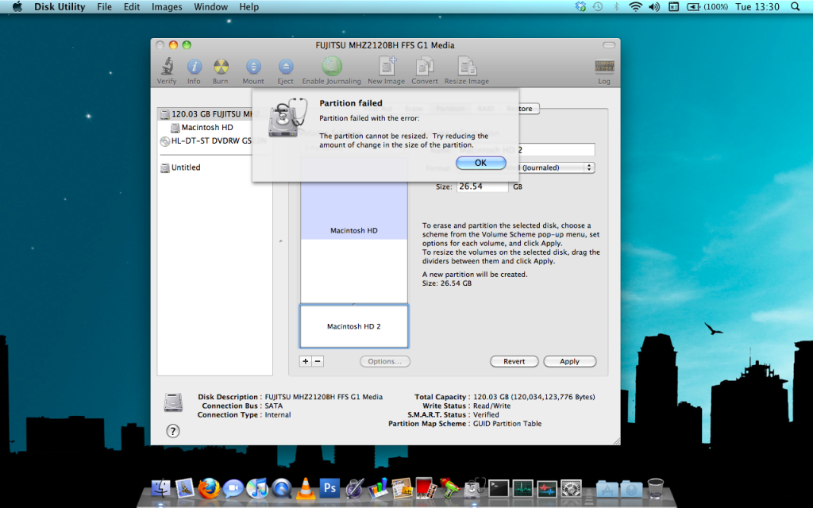Viewport: 813px width, 508px height.
Task: Click the Total Capacity 120.03 GB value
Action: [x=534, y=397]
